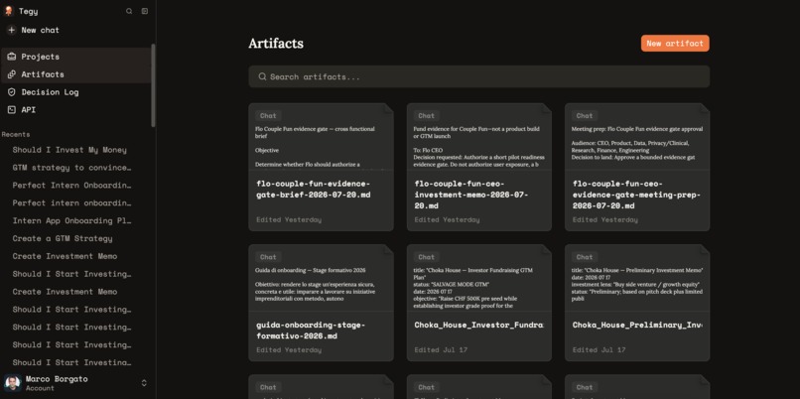Open the Projects section
The width and height of the screenshot is (800, 399).
coord(76,57)
